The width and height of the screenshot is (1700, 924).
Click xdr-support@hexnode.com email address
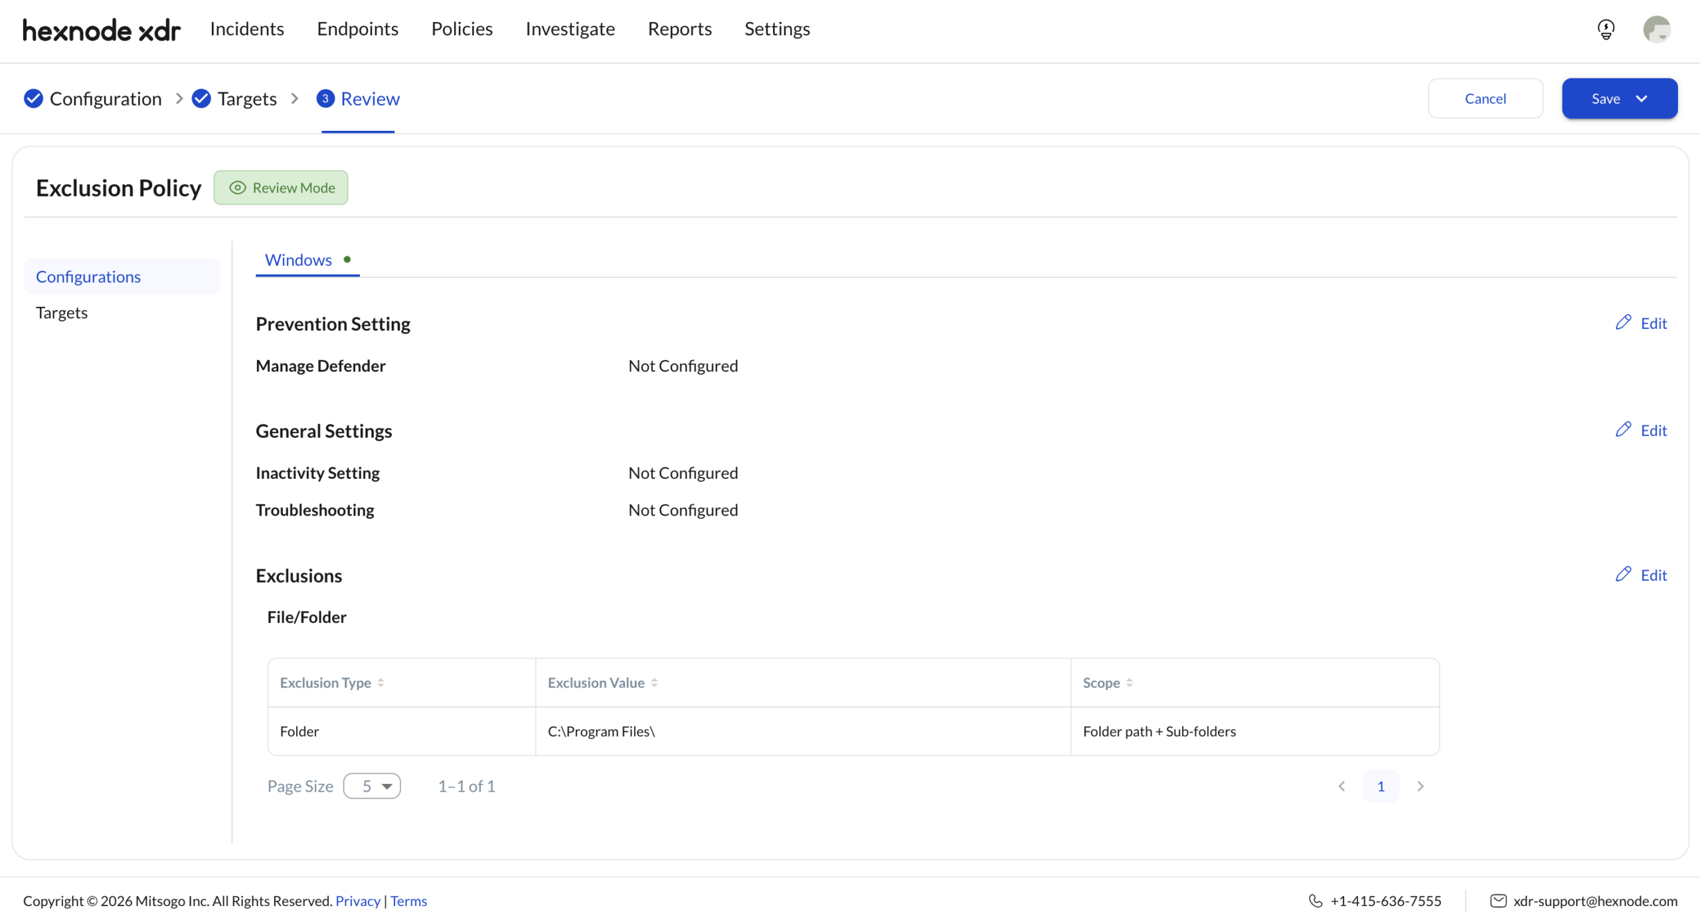point(1595,901)
